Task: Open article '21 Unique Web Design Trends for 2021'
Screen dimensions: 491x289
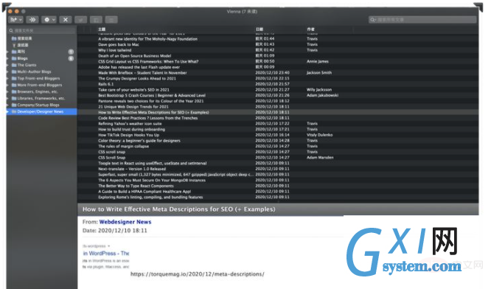Action: [133, 106]
